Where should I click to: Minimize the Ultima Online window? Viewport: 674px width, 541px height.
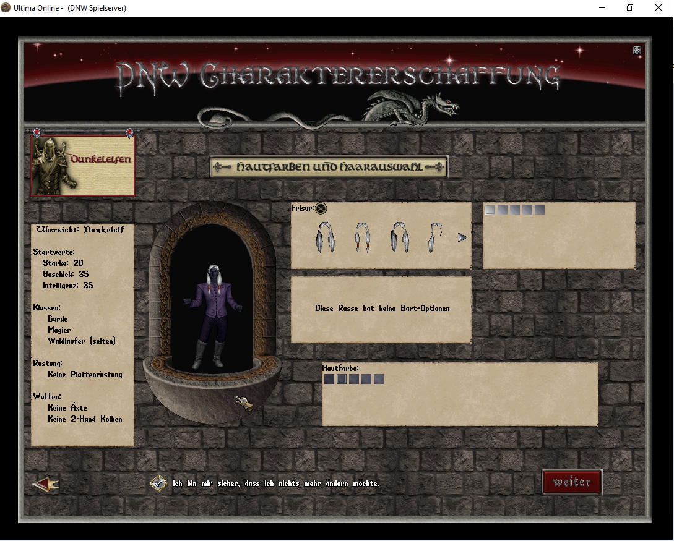click(602, 7)
